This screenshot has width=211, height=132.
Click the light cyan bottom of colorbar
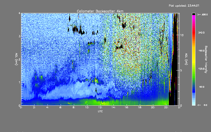(194, 103)
